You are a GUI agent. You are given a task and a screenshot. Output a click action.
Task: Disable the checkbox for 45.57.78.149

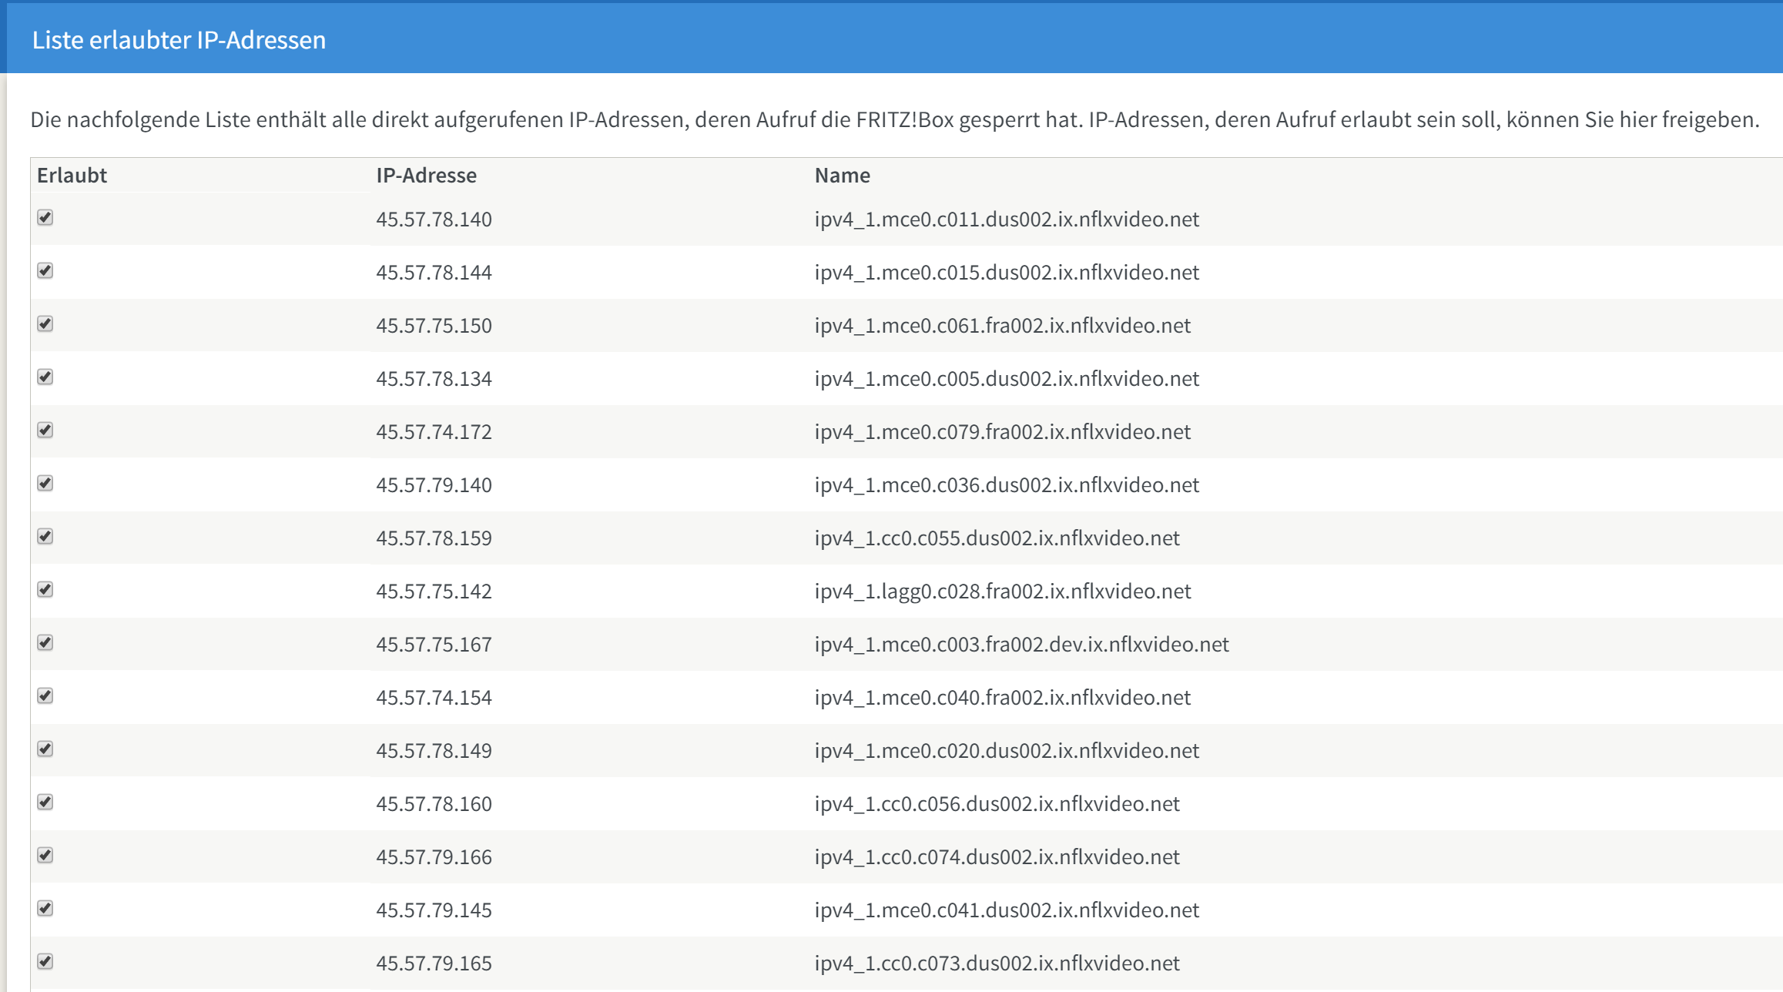45,749
